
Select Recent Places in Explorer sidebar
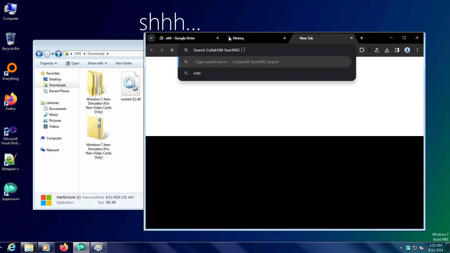pyautogui.click(x=59, y=91)
